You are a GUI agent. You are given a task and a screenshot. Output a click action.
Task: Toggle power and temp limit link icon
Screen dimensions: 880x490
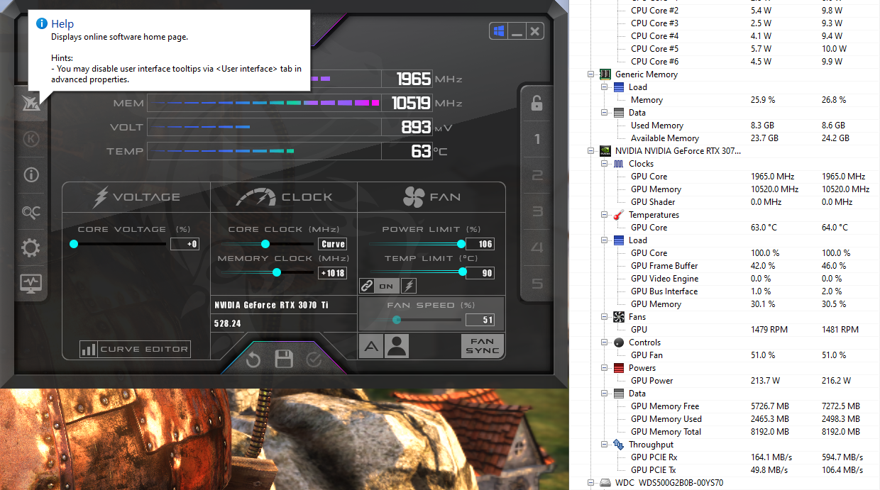tap(367, 286)
